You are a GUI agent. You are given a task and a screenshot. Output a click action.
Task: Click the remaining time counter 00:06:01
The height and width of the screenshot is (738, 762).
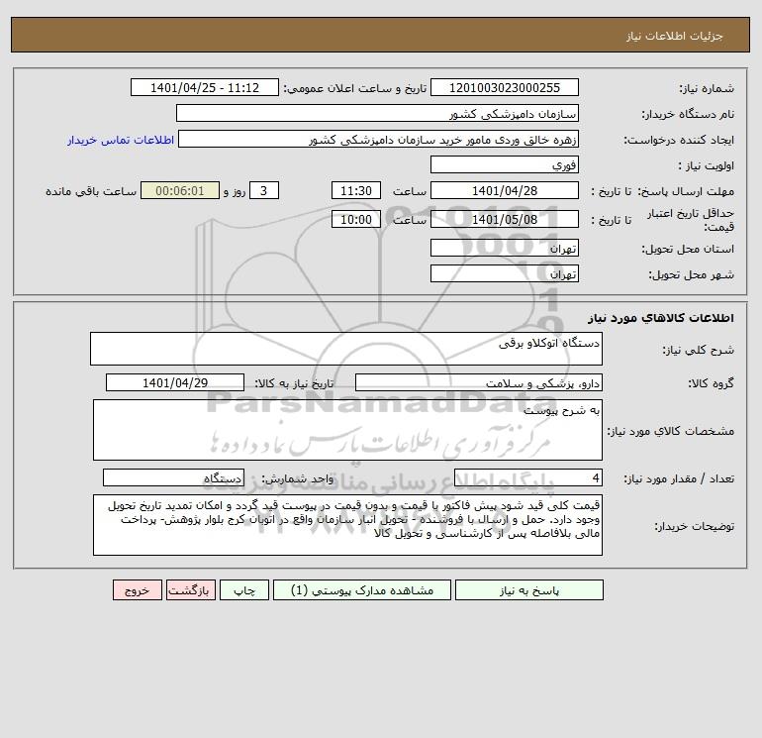(x=180, y=191)
